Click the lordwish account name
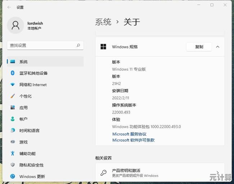Image resolution: width=234 pixels, height=184 pixels. coord(35,23)
